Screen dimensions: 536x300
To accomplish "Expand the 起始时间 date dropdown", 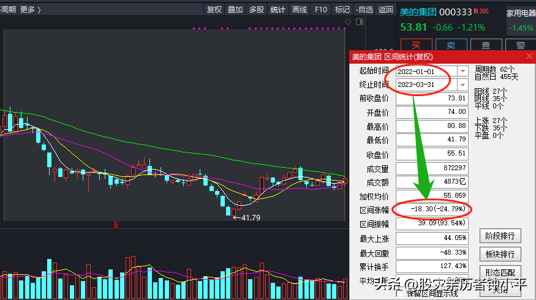I will coord(462,71).
